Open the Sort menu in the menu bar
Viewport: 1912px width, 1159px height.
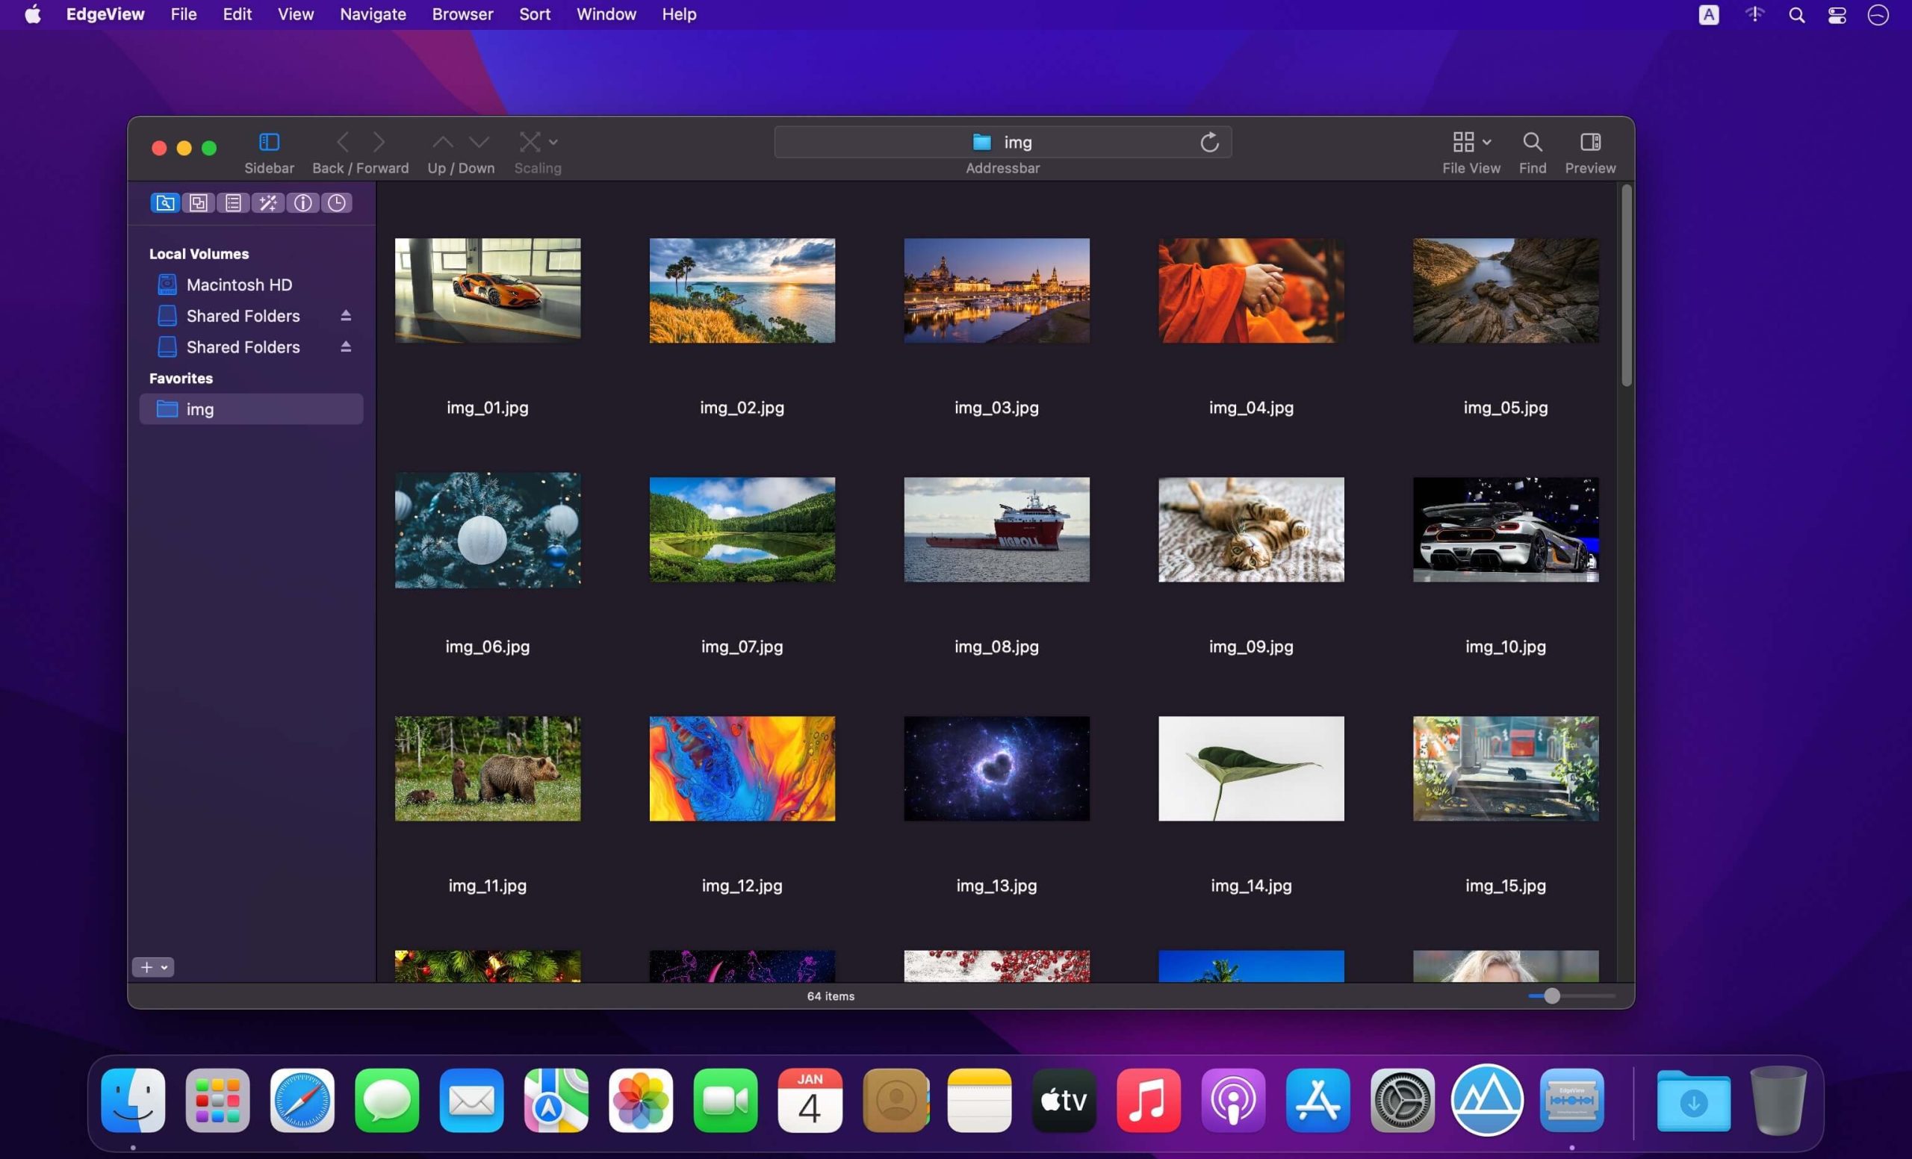534,14
